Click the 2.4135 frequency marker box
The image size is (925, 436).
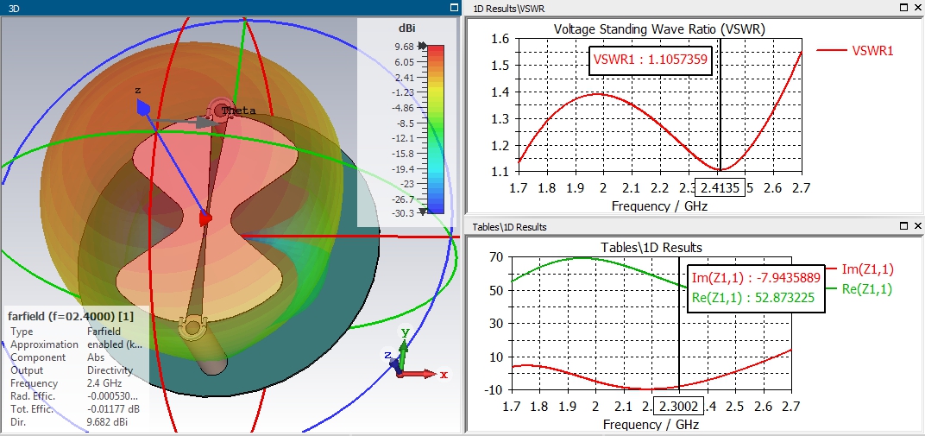point(720,187)
